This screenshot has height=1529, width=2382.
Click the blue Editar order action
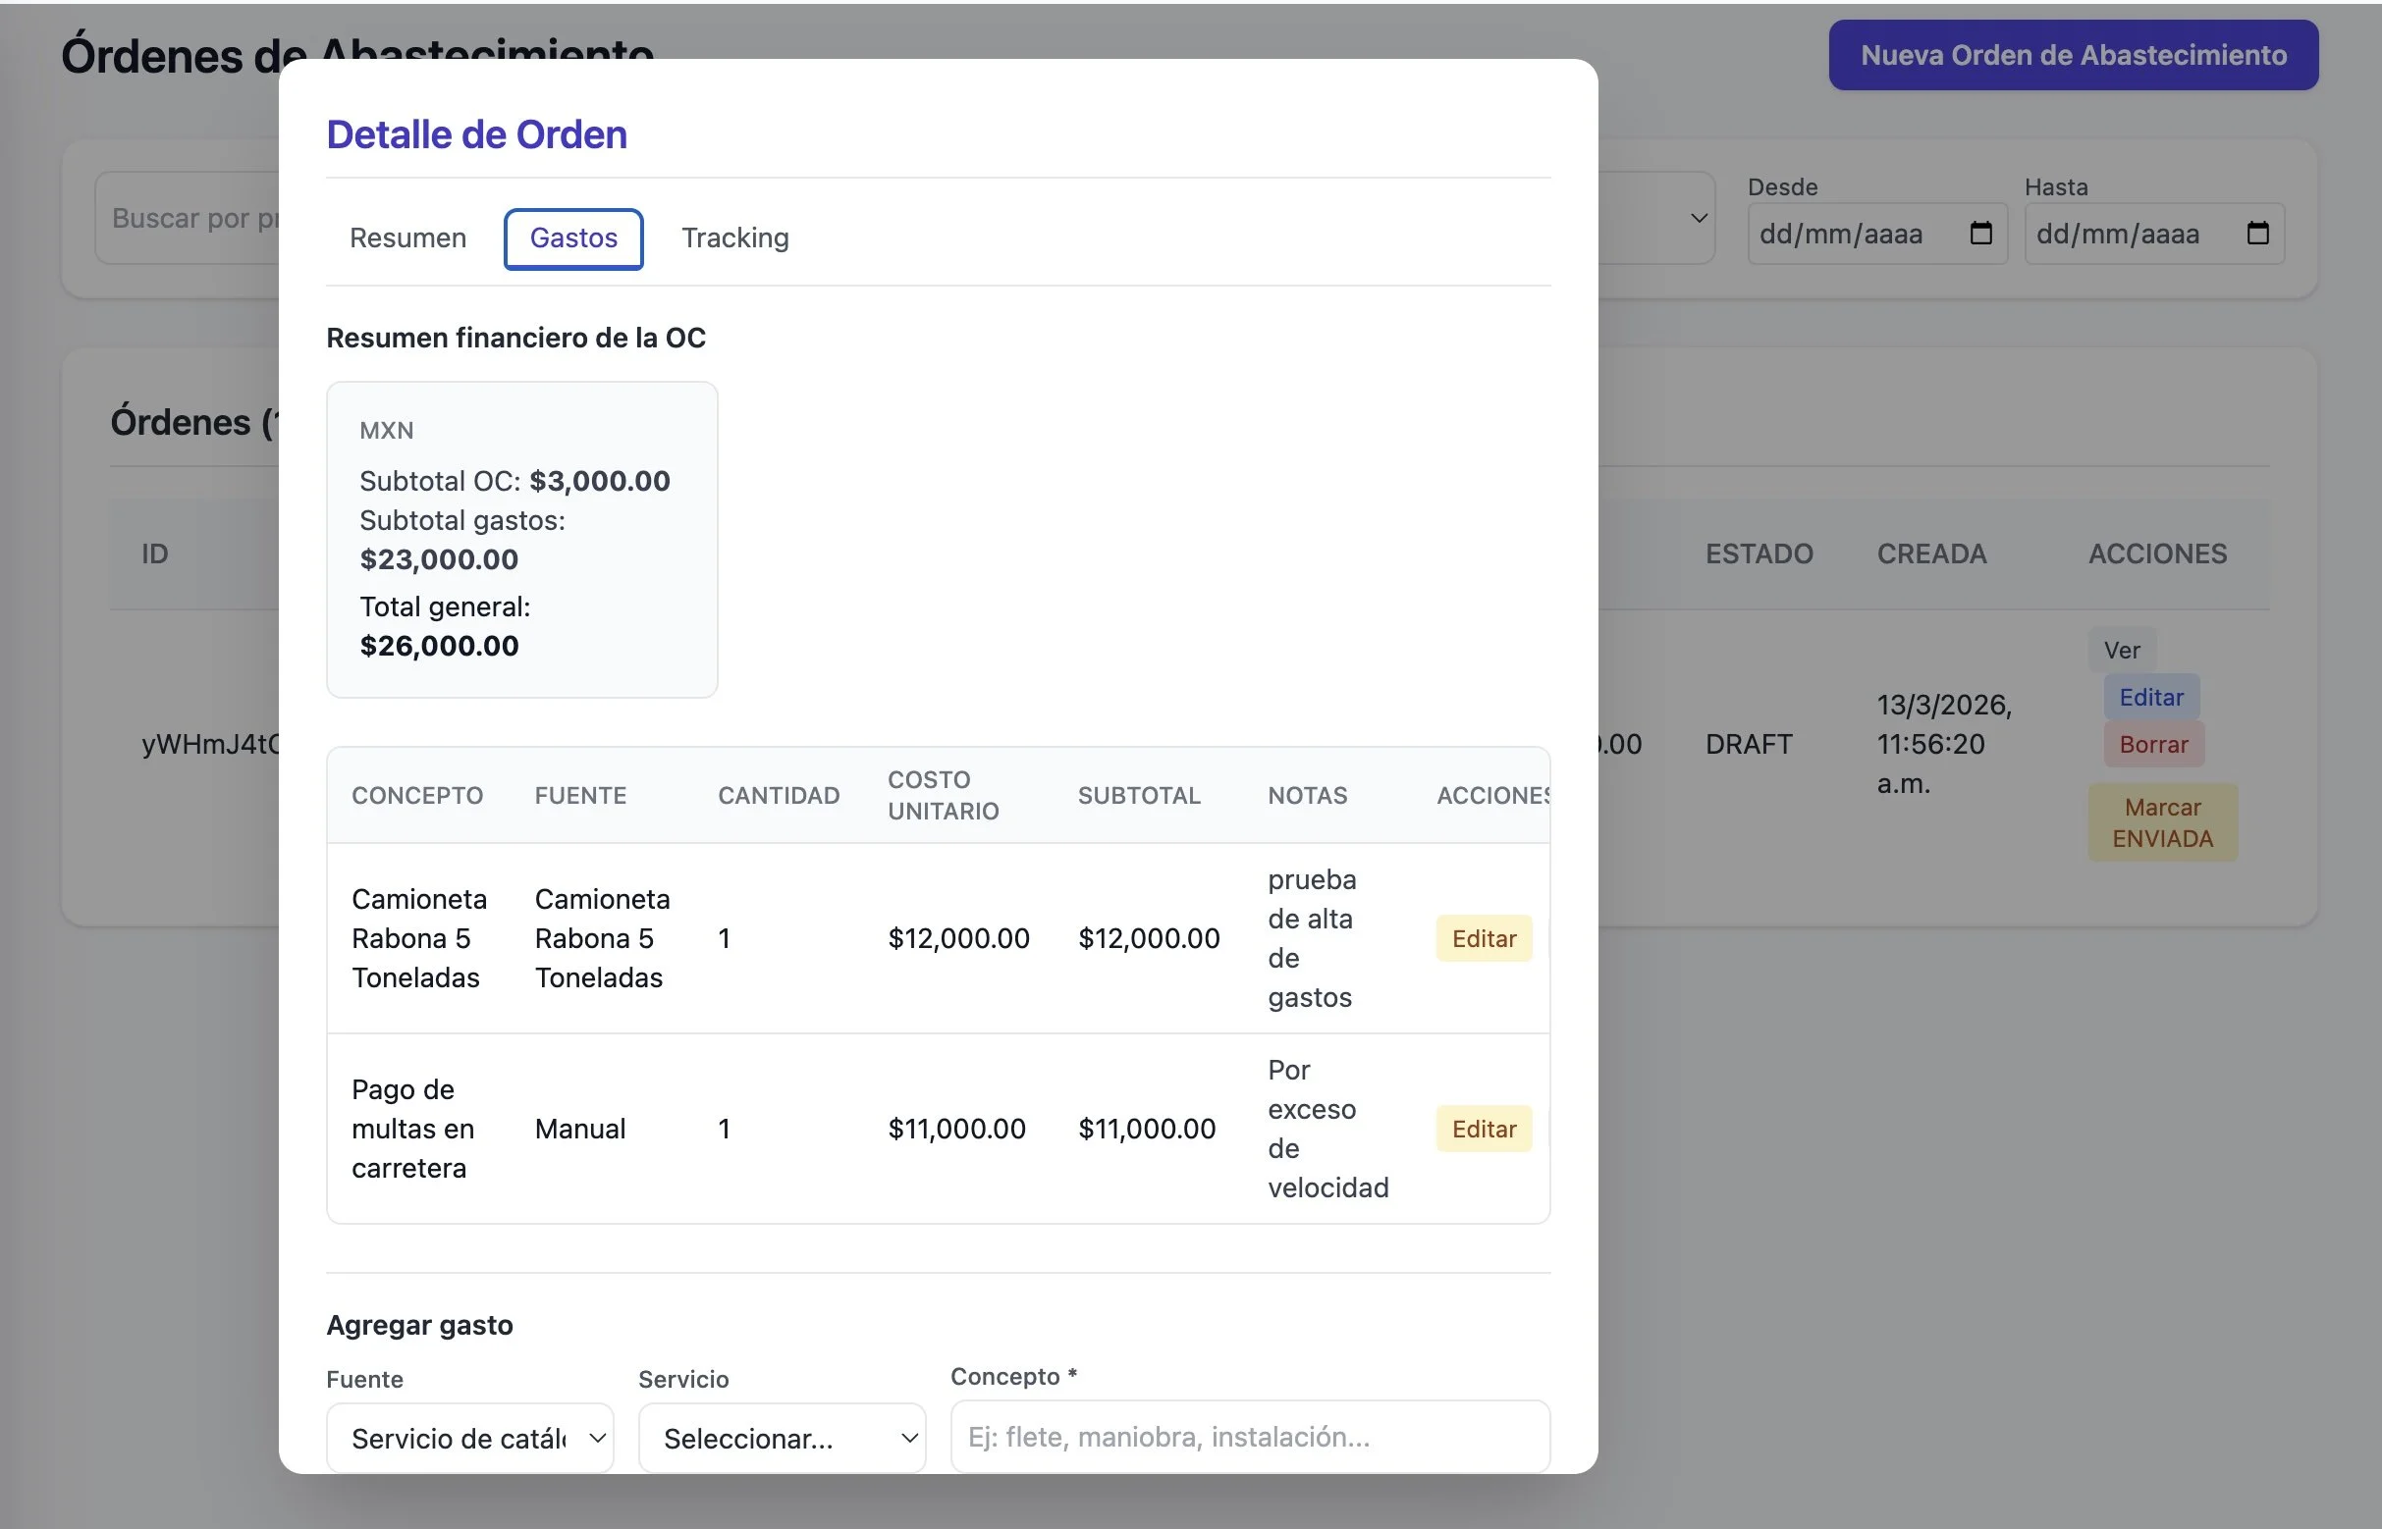pyautogui.click(x=2150, y=697)
